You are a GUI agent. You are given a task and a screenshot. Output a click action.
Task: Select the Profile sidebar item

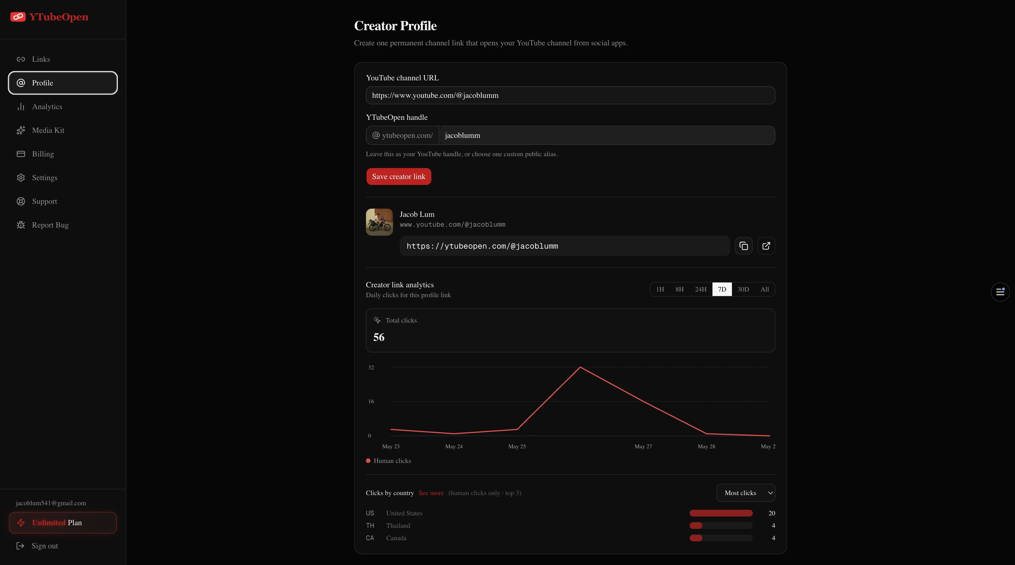[63, 83]
